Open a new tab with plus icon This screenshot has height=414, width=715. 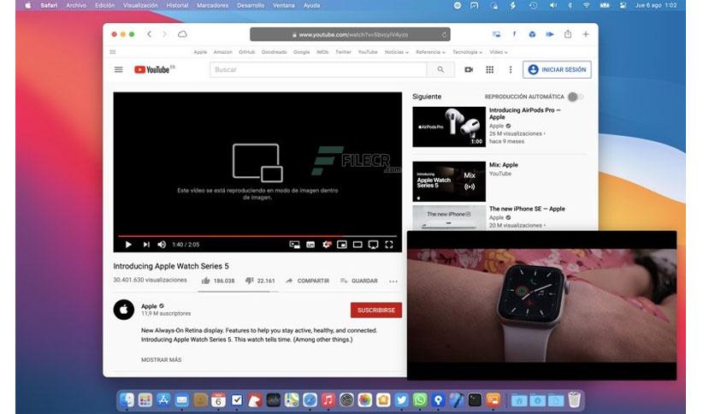pyautogui.click(x=586, y=34)
